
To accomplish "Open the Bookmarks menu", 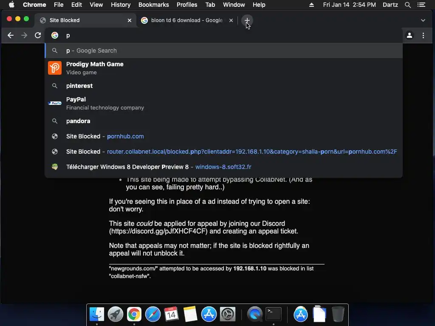I will pyautogui.click(x=154, y=5).
